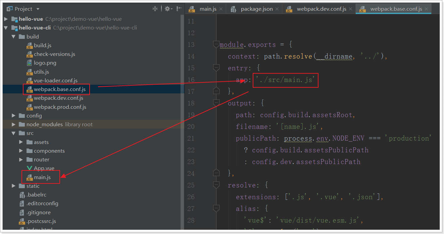Screen dimensions: 444x234
Task: Click the scroll-from-source toolbar icon
Action: click(155, 9)
